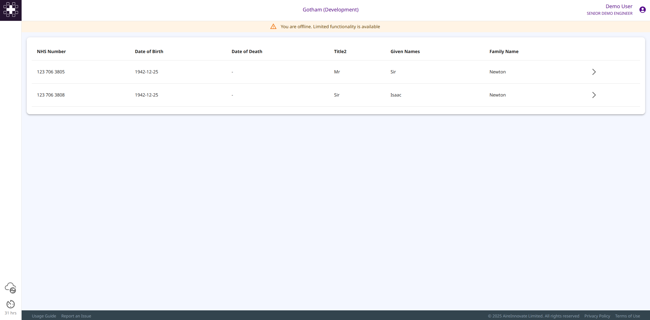Open the Usage Guide link

(x=44, y=316)
